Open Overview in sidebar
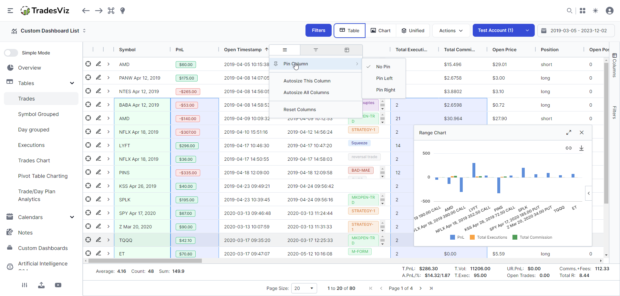Screen dimensions: 620x296 point(29,68)
